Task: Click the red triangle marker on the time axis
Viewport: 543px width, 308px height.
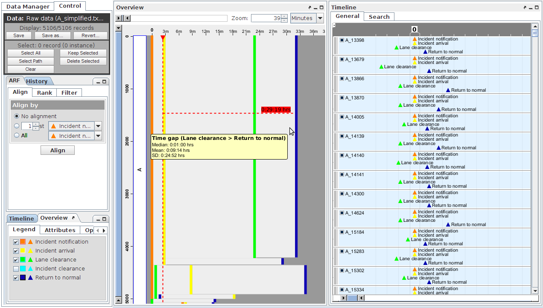Action: pyautogui.click(x=163, y=38)
